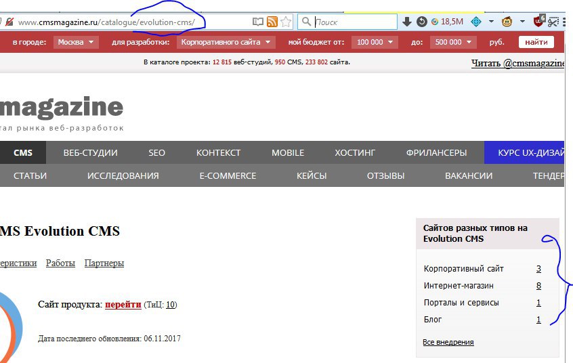This screenshot has width=573, height=363.
Task: Open the SEO menu item
Action: pyautogui.click(x=156, y=152)
